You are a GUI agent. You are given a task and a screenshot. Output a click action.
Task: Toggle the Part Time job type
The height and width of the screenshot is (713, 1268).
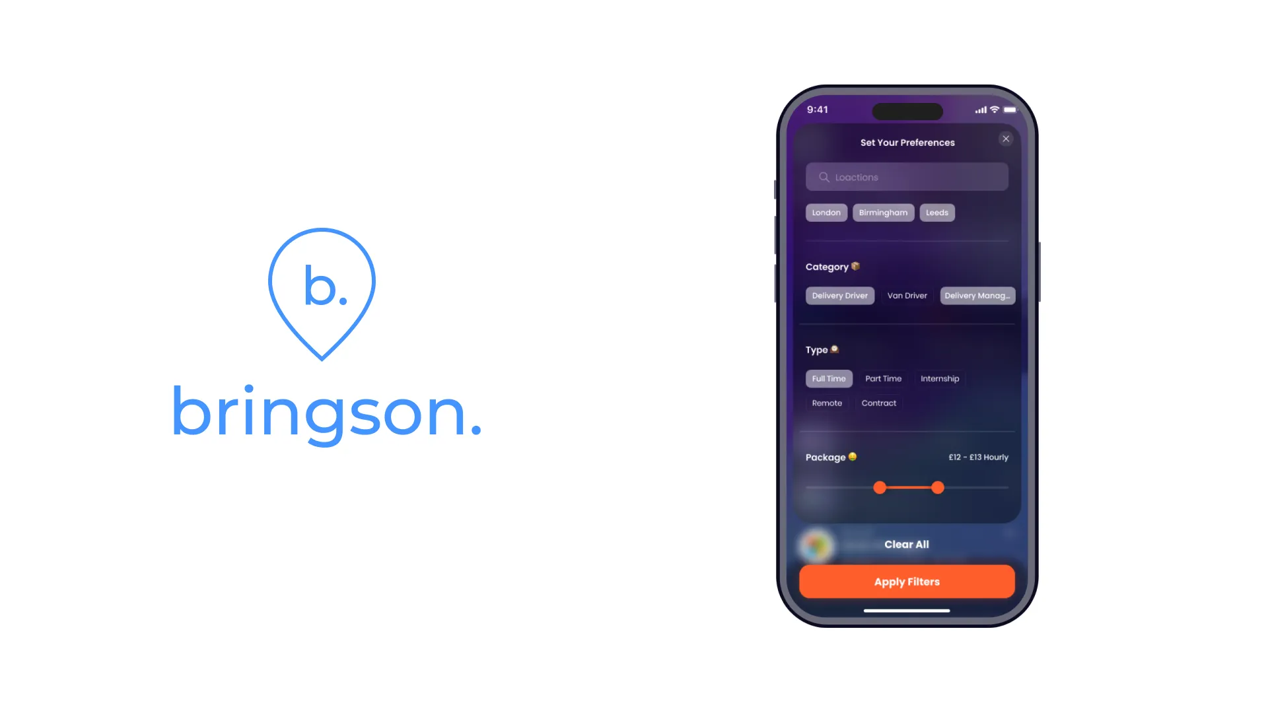click(883, 378)
